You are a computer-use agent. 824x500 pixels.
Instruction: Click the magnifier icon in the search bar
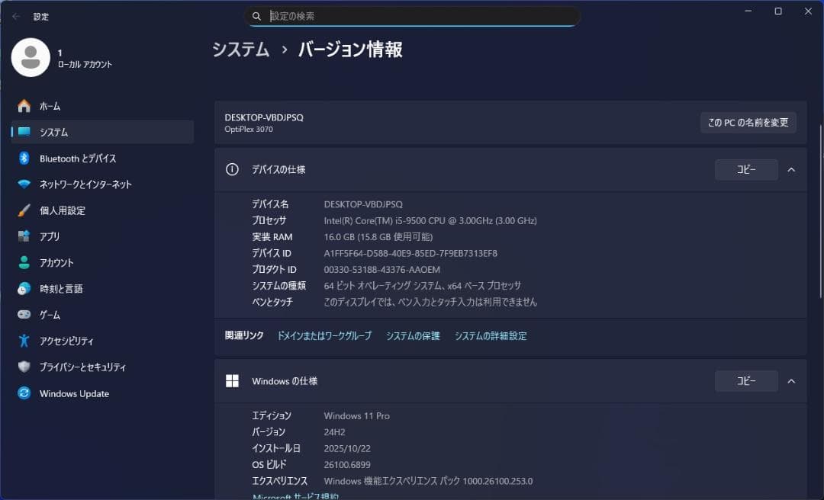pos(257,16)
